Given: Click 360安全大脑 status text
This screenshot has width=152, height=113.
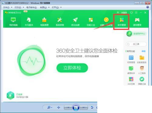Looking at the screenshot, I should [22, 97].
